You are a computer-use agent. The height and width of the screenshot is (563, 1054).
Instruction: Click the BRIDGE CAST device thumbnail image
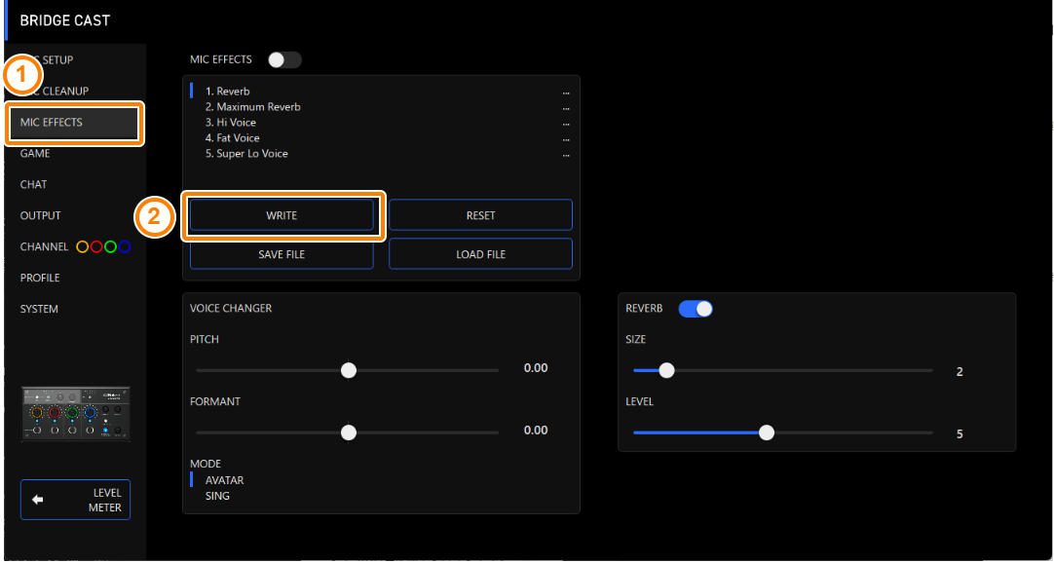pos(76,414)
